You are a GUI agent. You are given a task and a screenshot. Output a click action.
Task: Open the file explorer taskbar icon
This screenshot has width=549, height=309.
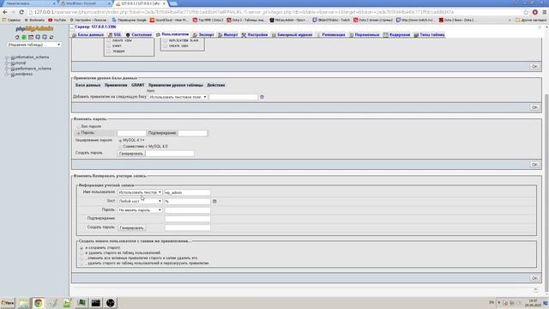[24, 303]
